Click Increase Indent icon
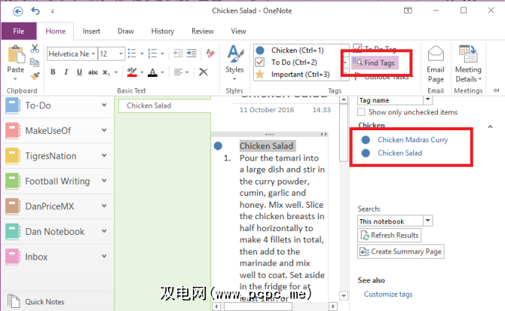This screenshot has height=311, width=505. 191,53
